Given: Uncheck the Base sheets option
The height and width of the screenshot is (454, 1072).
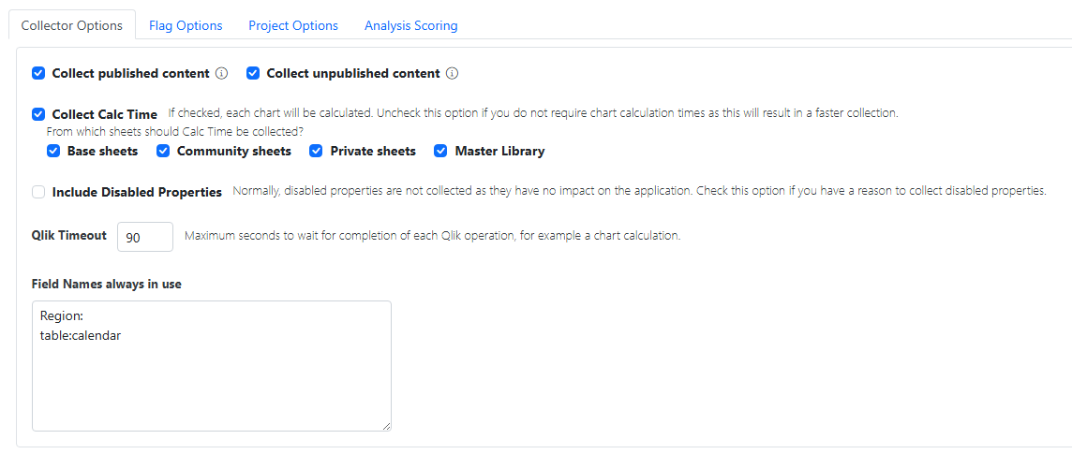Looking at the screenshot, I should pyautogui.click(x=53, y=151).
